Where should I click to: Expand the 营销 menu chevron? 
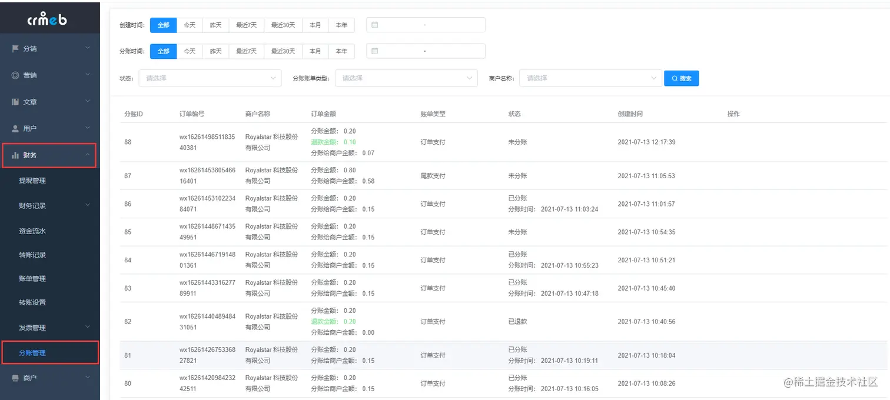pos(88,75)
